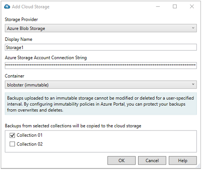Screen dimensions: 202x170
Task: Cancel adding cloud storage
Action: point(152,160)
